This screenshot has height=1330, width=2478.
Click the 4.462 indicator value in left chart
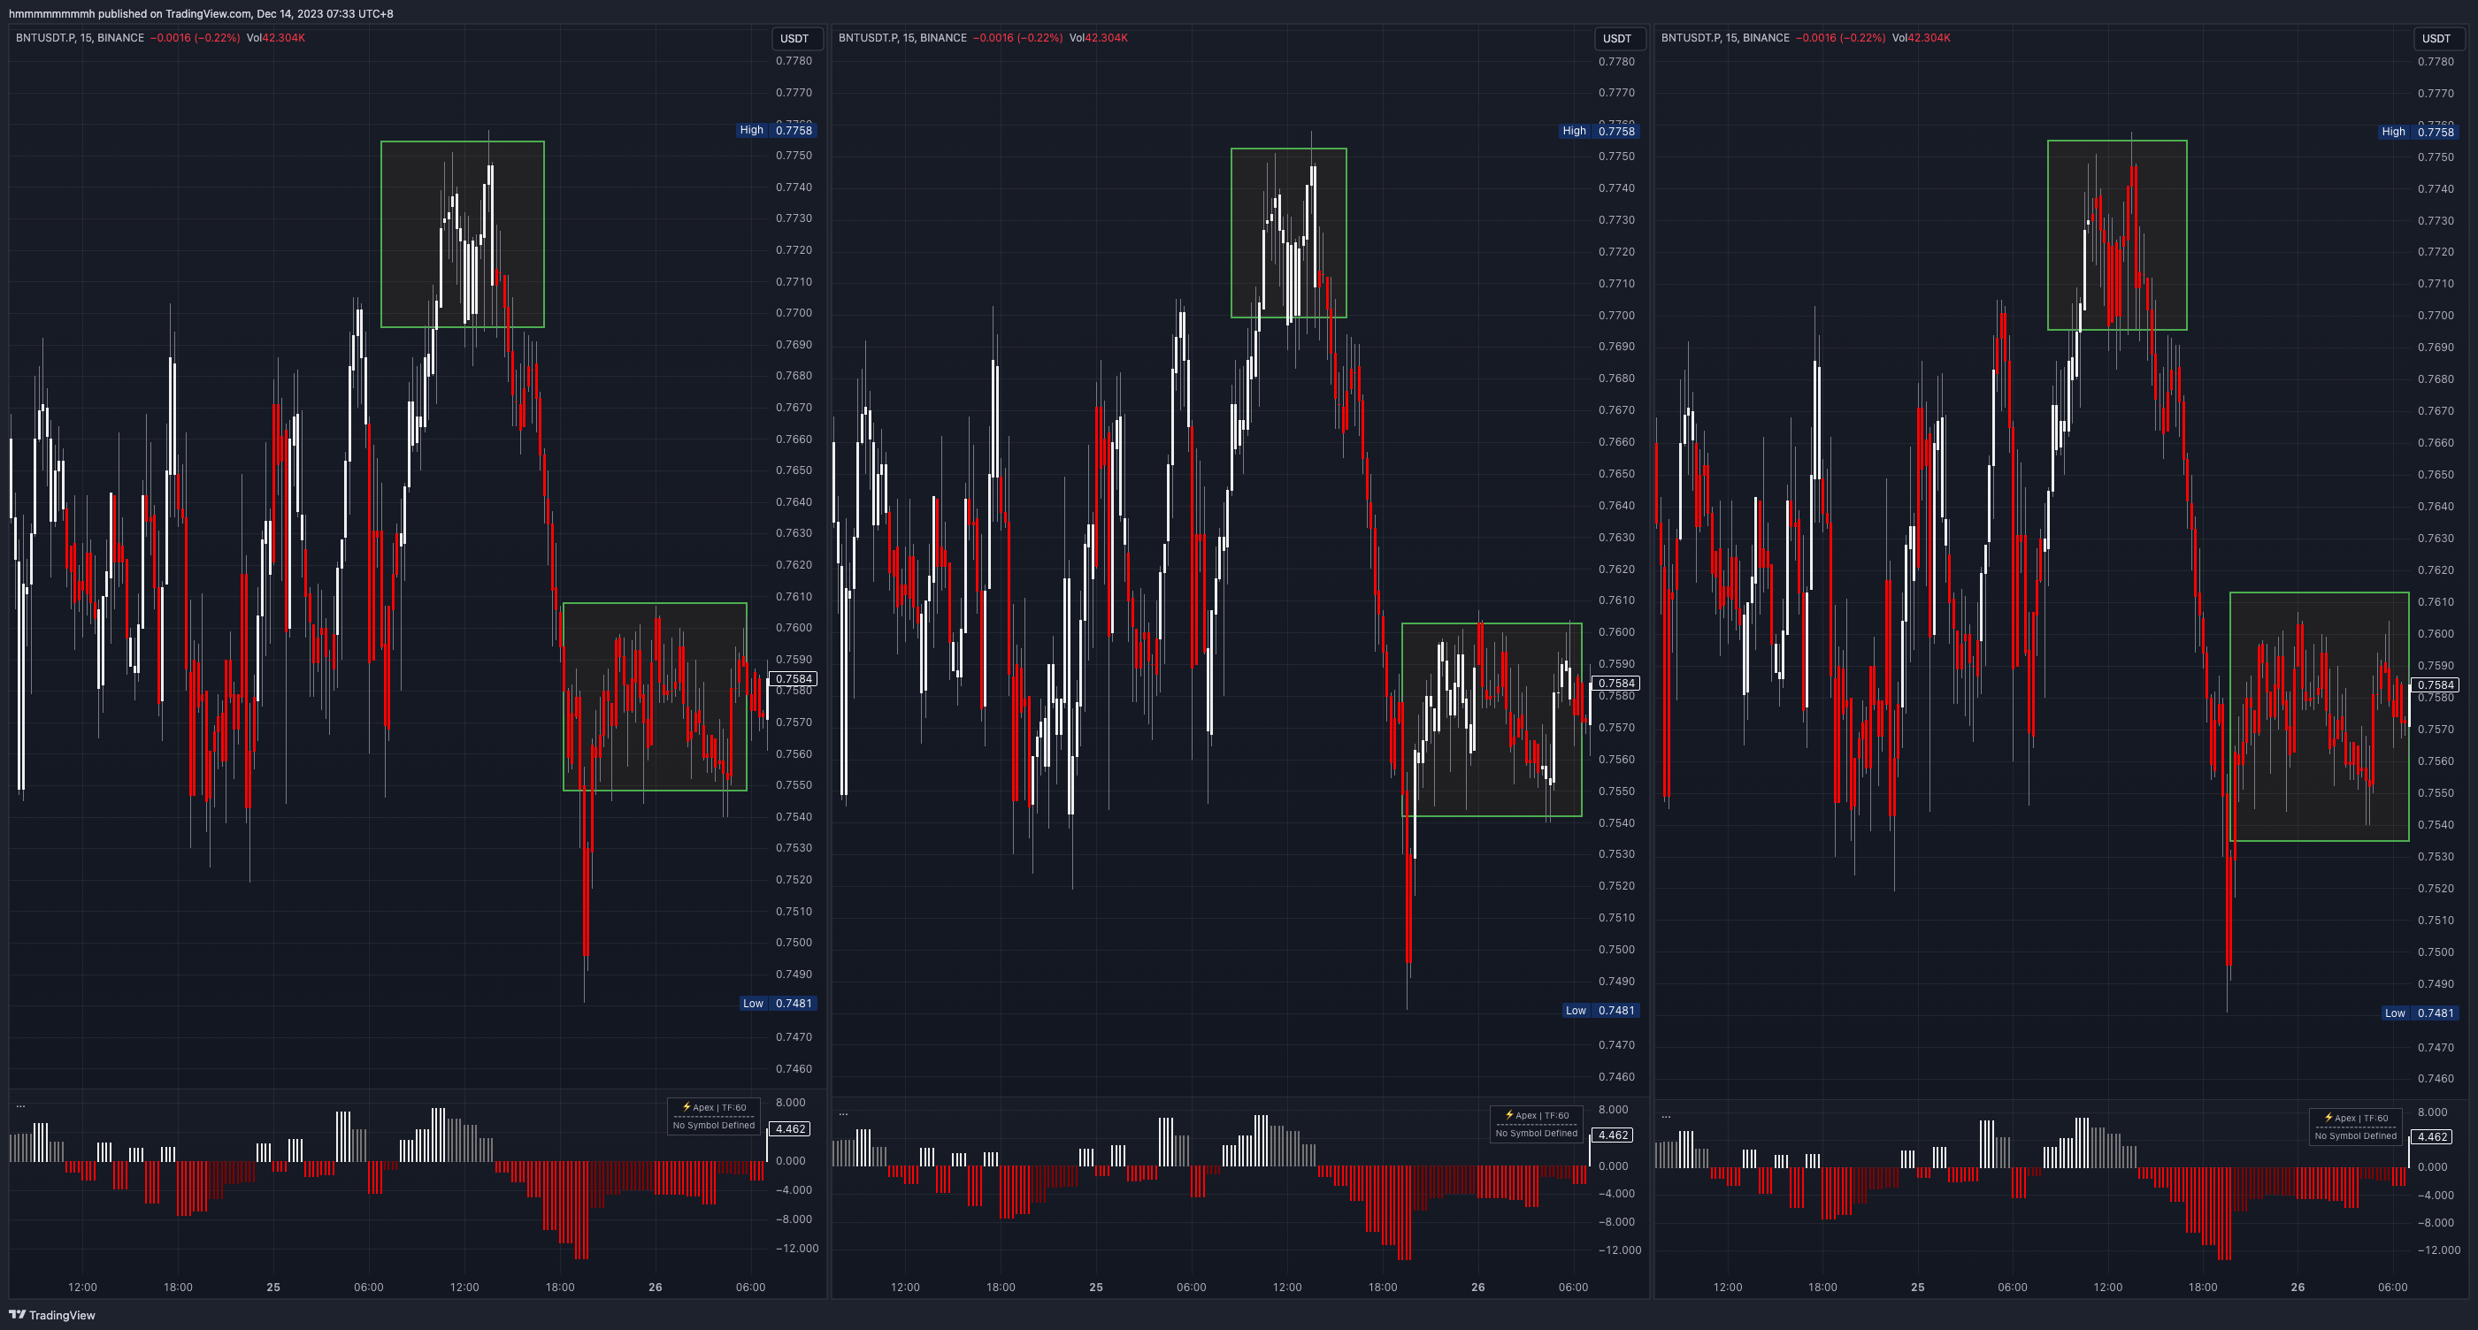[790, 1129]
